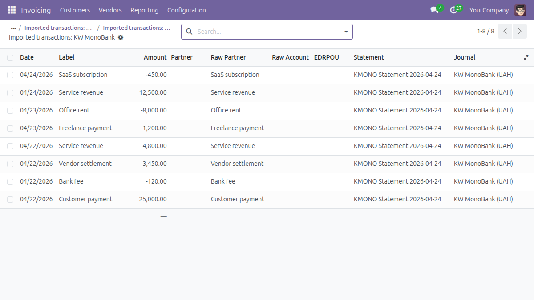The image size is (534, 300).
Task: Check the 4,800.00 Service revenue row checkbox
Action: (x=10, y=146)
